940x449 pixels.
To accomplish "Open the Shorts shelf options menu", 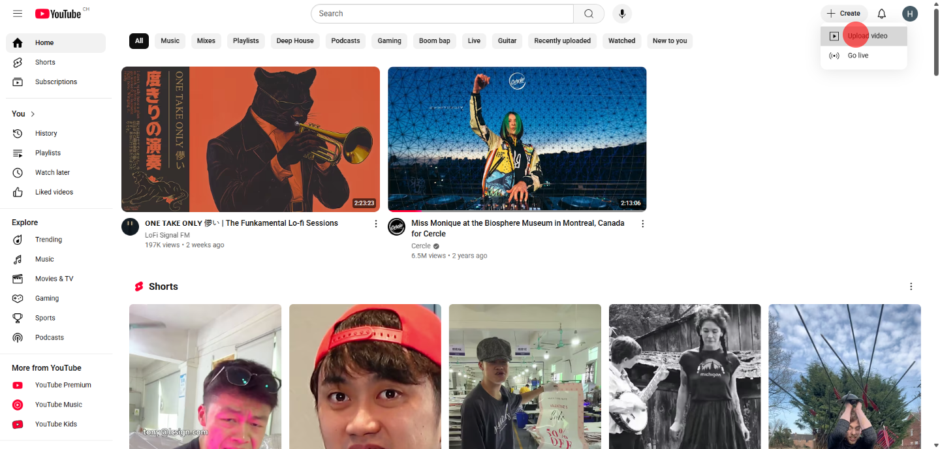I will click(x=911, y=286).
